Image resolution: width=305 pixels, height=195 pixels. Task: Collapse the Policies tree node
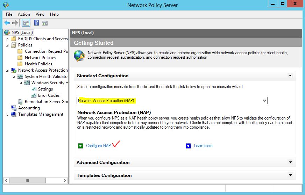[7, 45]
